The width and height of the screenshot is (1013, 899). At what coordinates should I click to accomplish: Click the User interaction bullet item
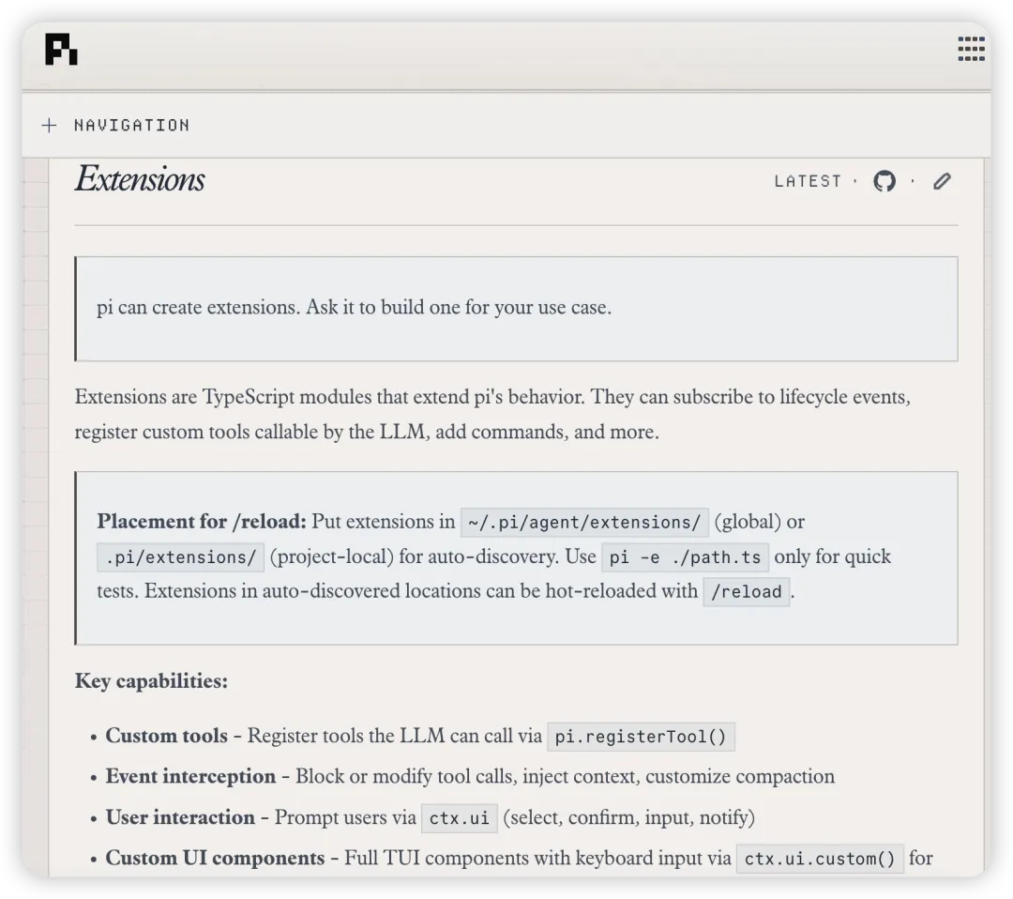tap(423, 817)
